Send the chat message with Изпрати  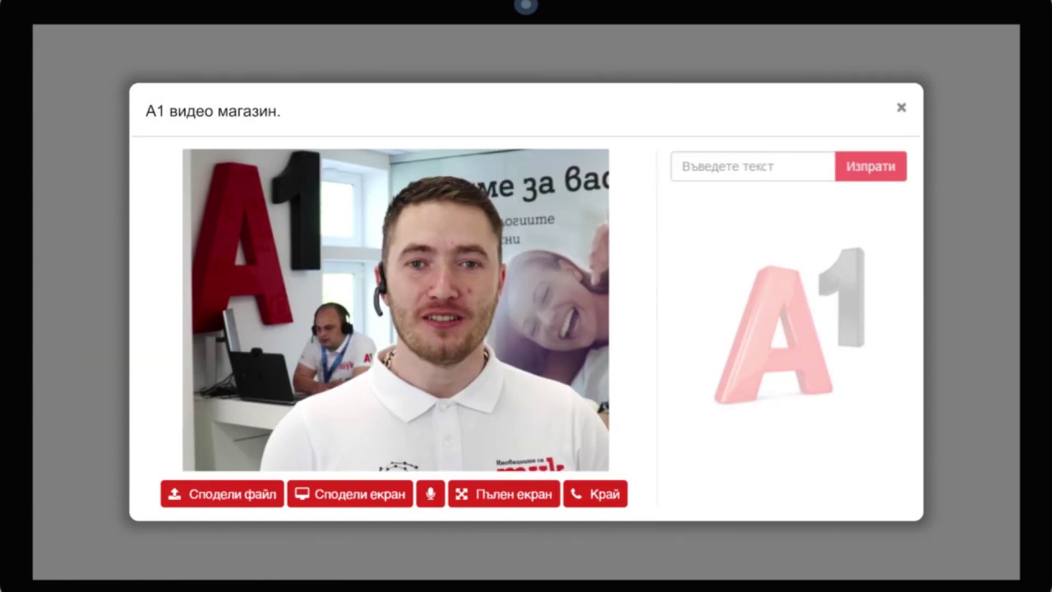pyautogui.click(x=870, y=166)
